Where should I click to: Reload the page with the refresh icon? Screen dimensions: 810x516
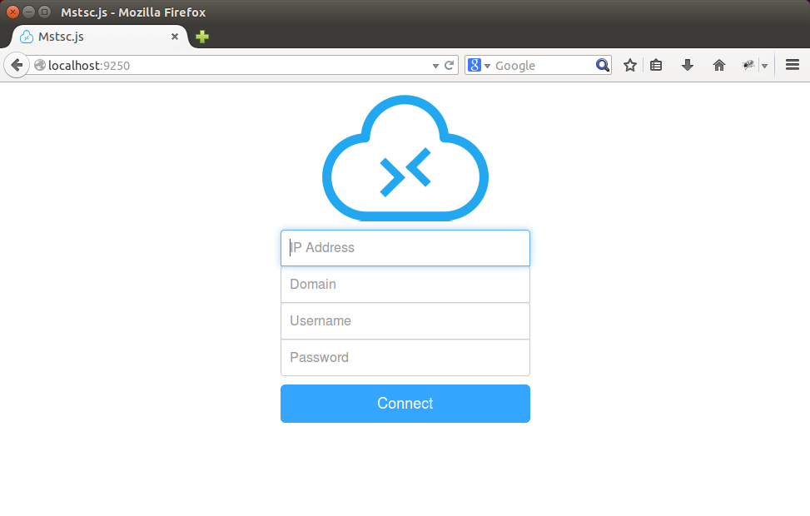coord(449,65)
